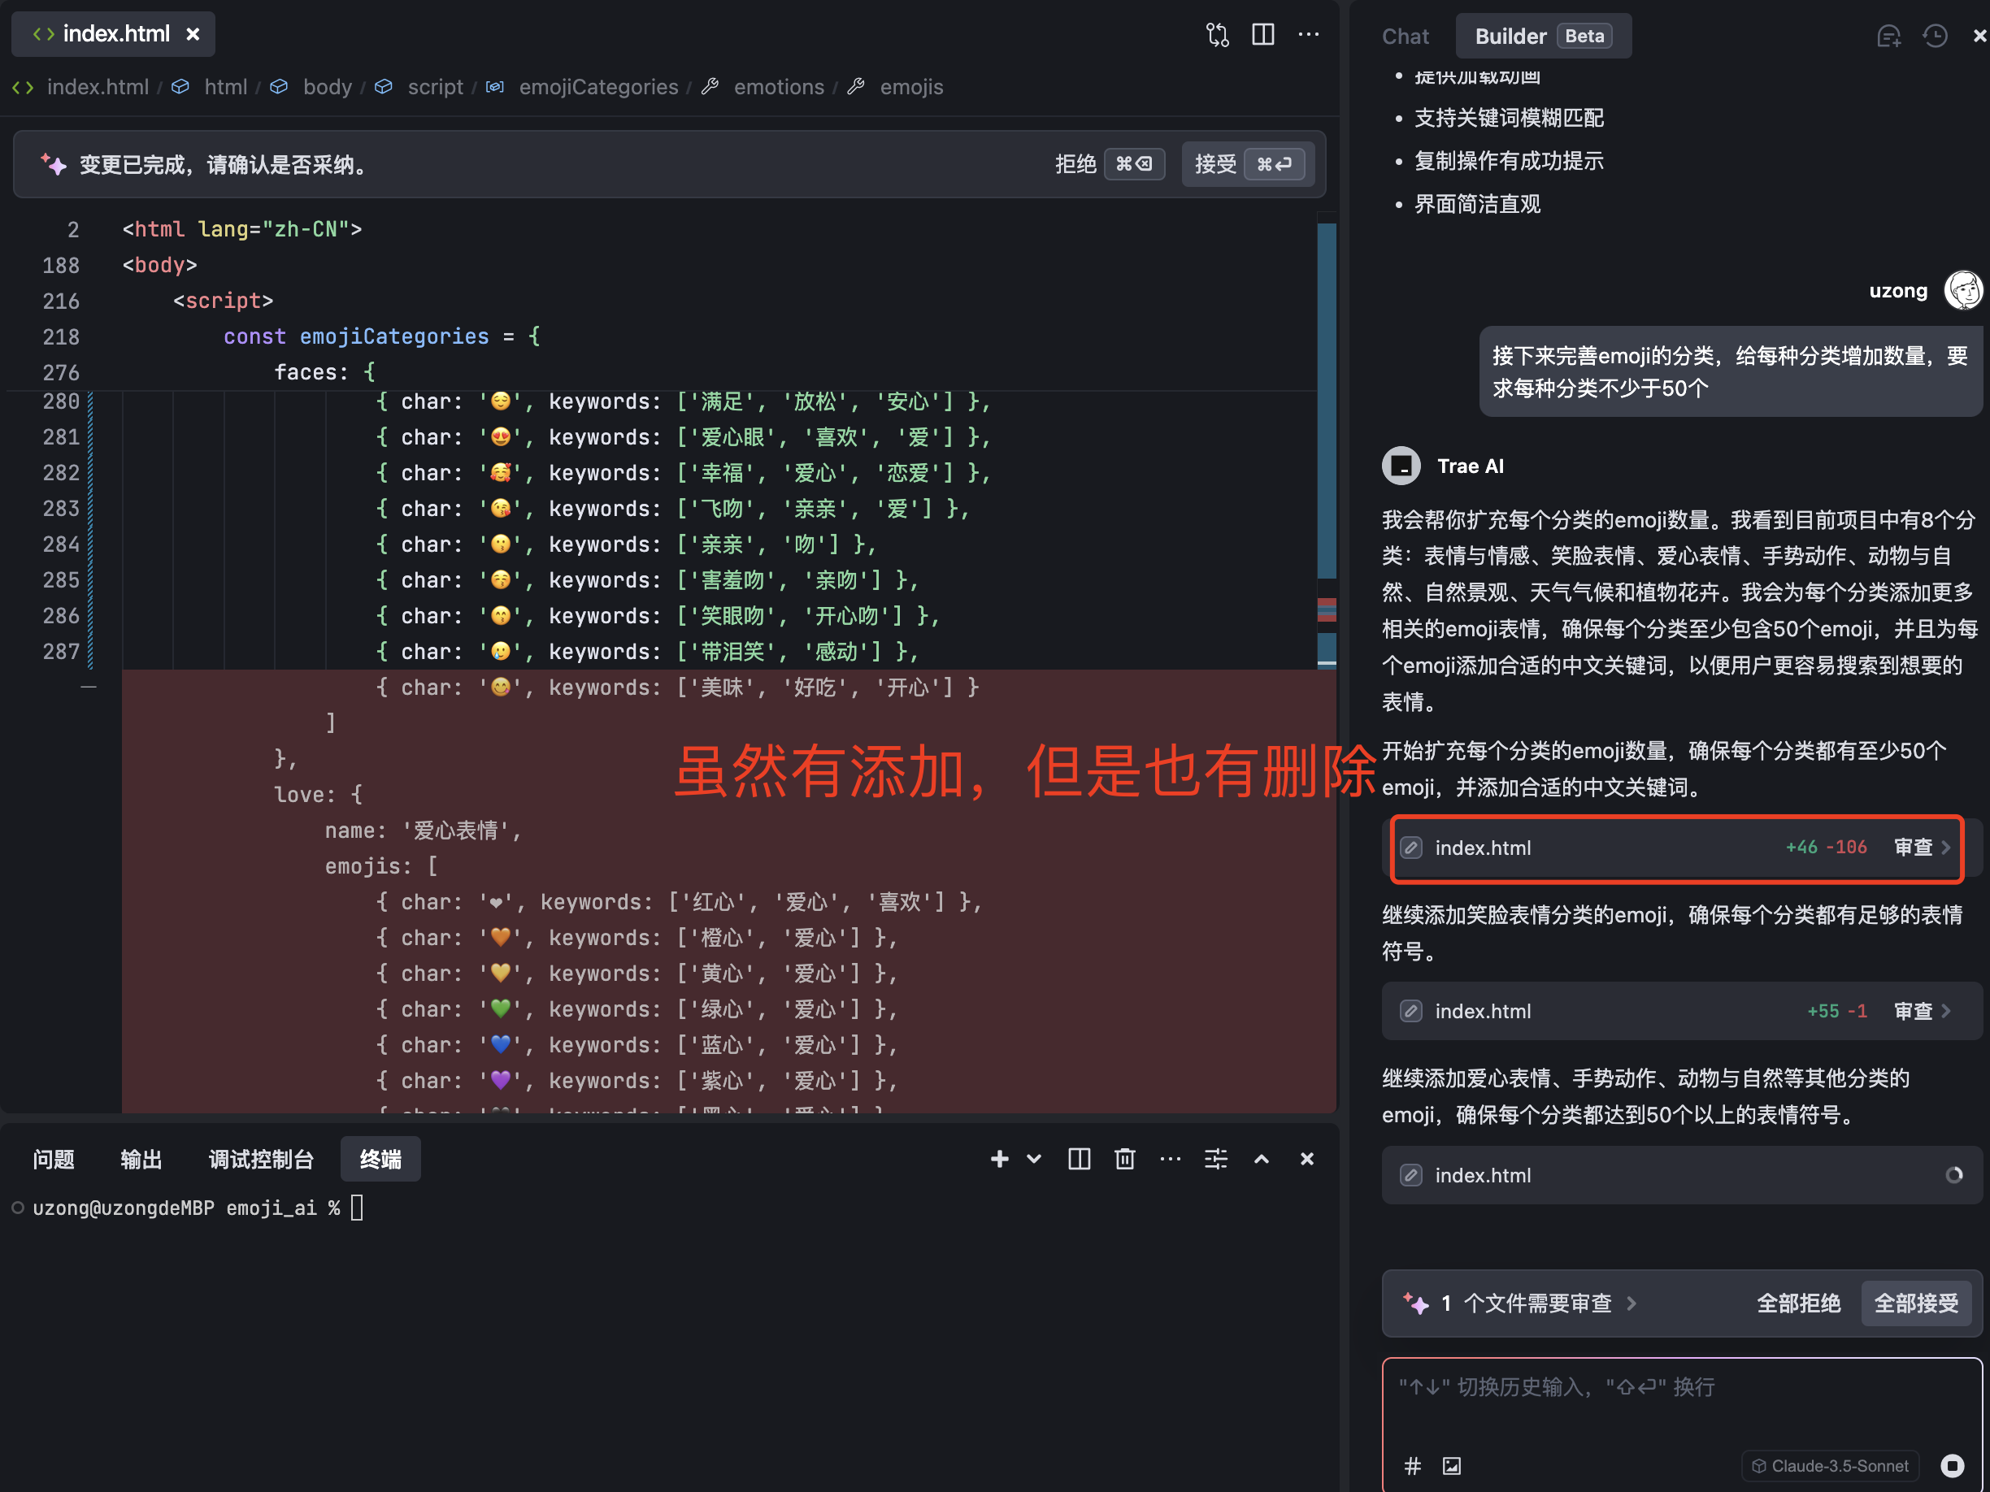Click the hash context icon in input

(1413, 1466)
